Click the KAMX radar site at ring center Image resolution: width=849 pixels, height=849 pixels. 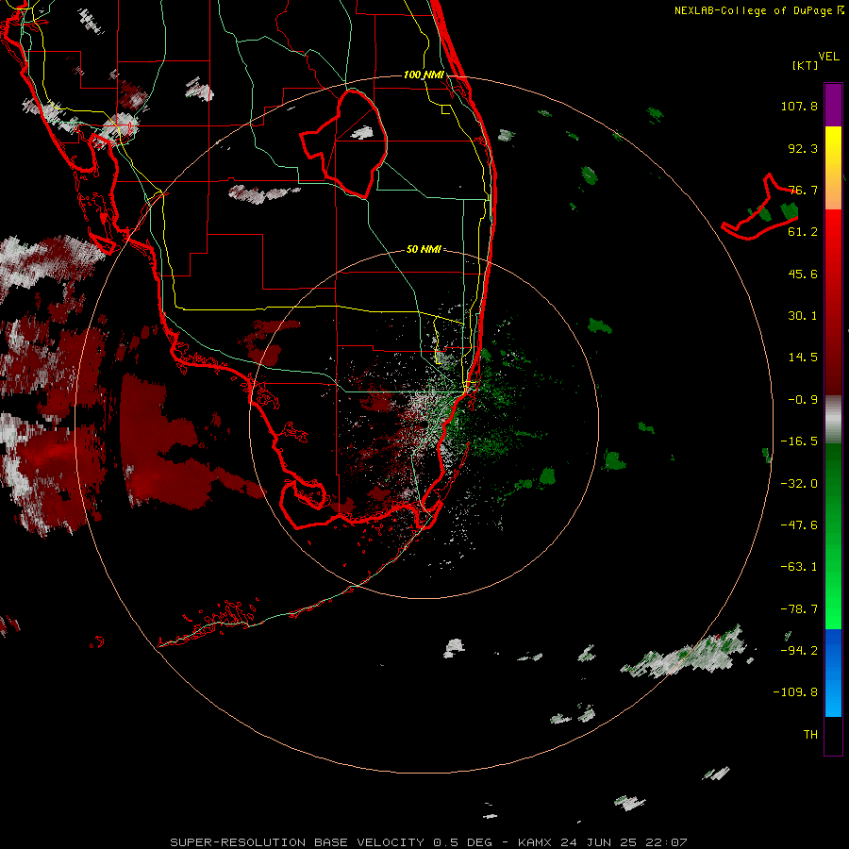[424, 424]
